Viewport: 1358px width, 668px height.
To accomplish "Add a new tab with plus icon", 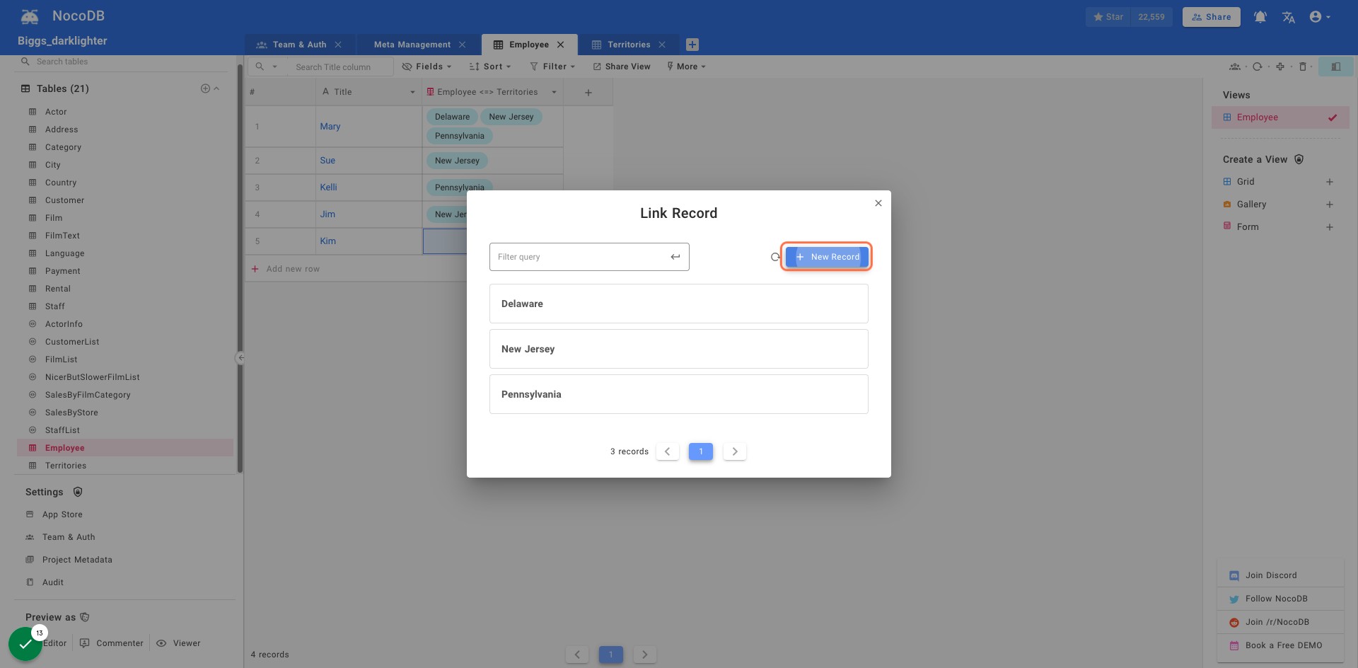I will click(692, 45).
